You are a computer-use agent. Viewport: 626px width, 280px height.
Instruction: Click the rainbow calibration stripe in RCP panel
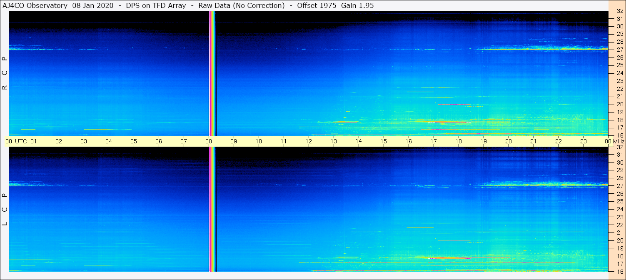coord(212,73)
